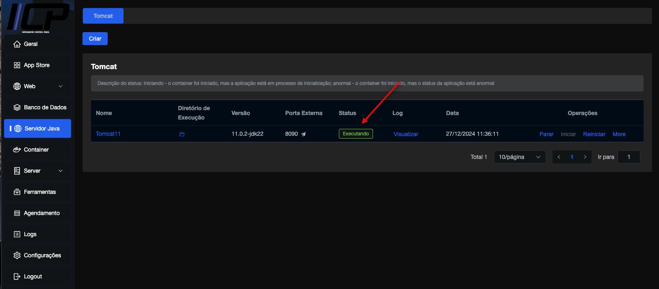Screen dimensions: 659x289
Task: Click the Container docker whale icon
Action: click(x=17, y=150)
